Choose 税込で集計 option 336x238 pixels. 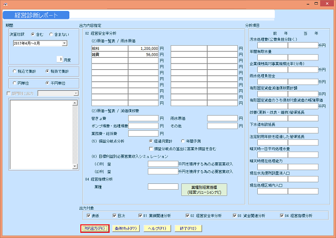click(15, 71)
